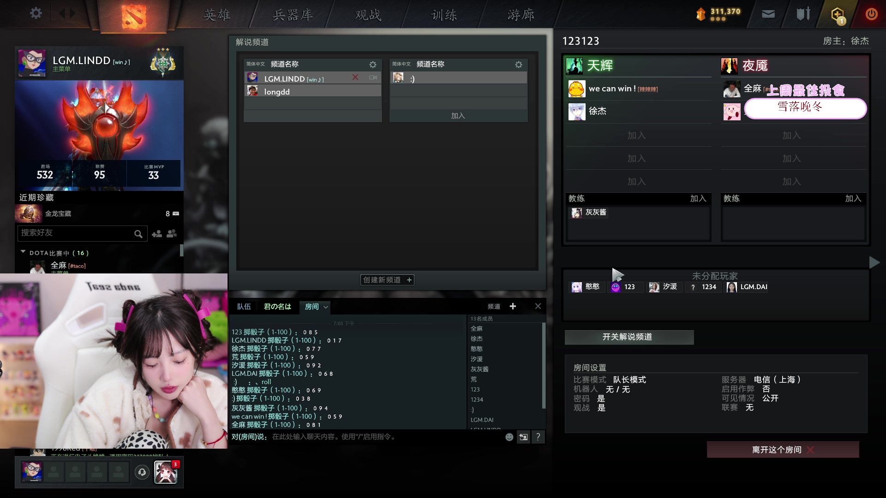Click the first party slot avatar
The width and height of the screenshot is (886, 498).
(x=32, y=472)
